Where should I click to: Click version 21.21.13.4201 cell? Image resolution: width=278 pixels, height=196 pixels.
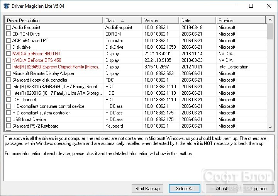point(158,54)
